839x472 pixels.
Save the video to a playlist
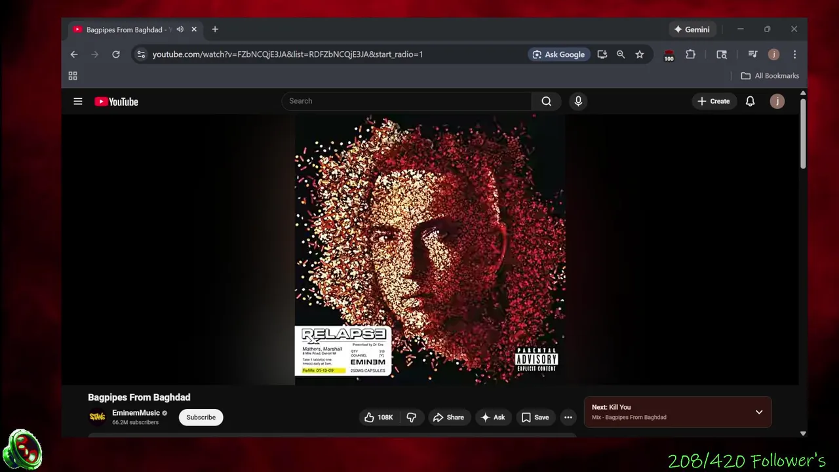[x=535, y=417]
